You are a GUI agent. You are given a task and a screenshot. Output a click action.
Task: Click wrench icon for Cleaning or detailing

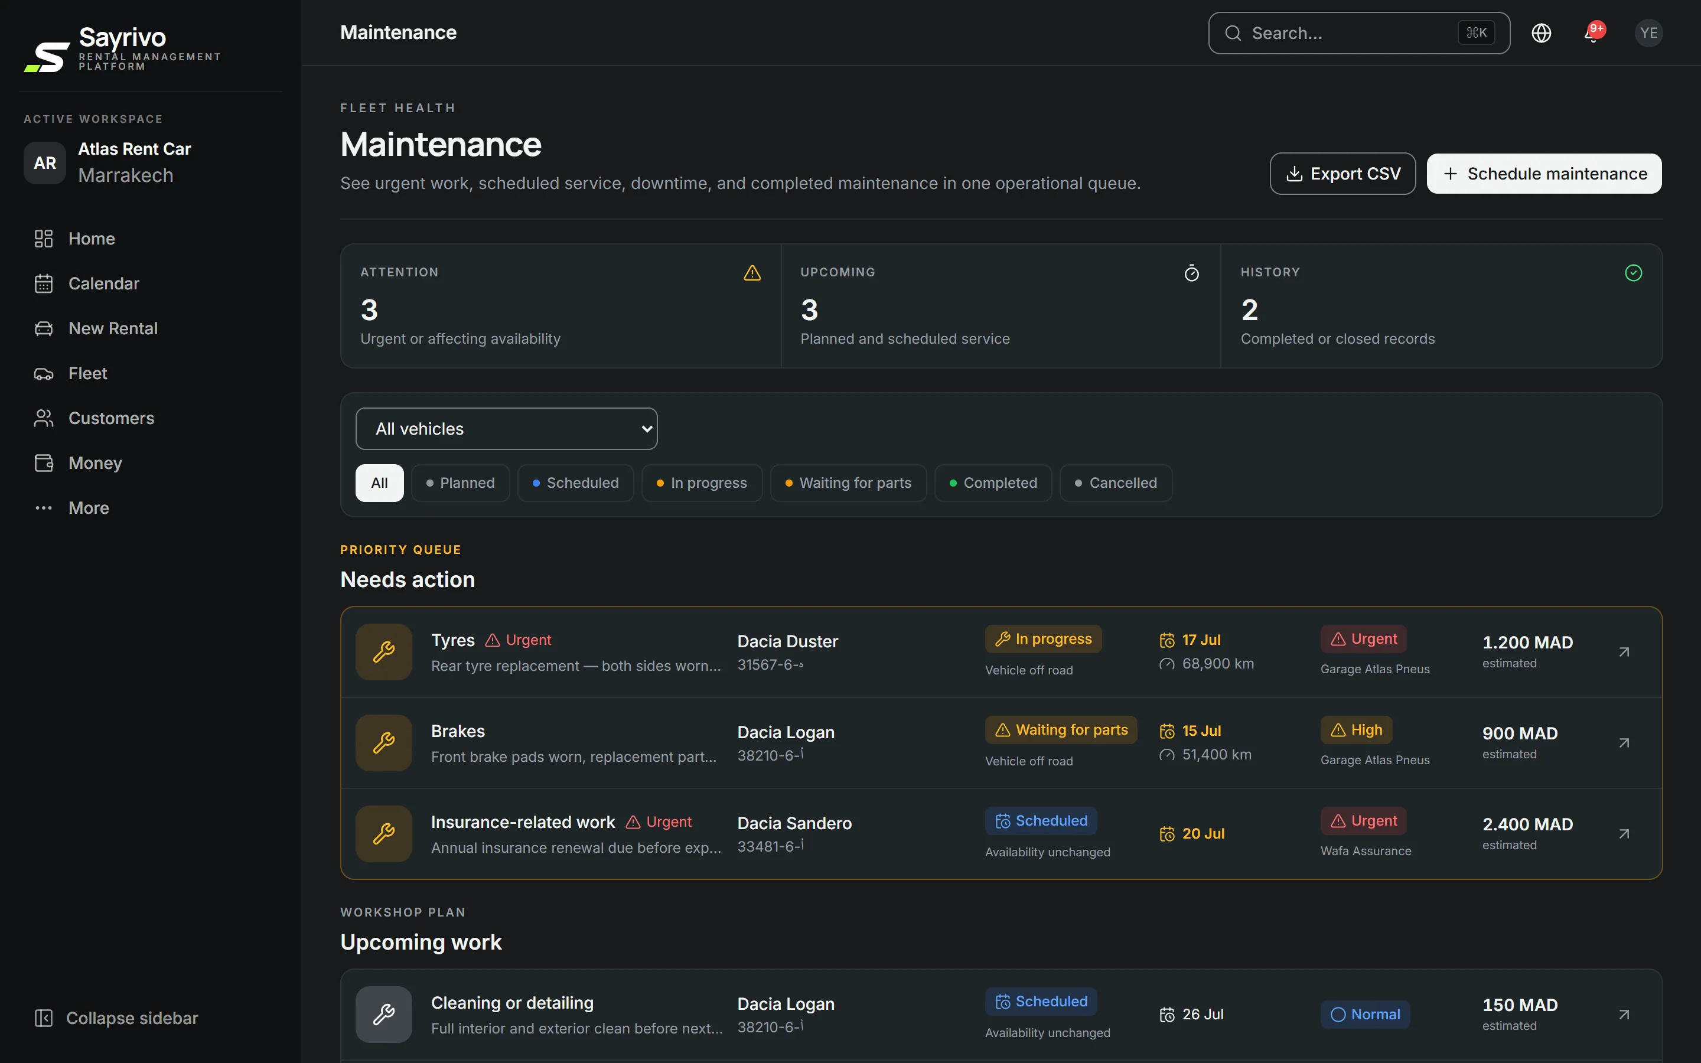tap(384, 1014)
